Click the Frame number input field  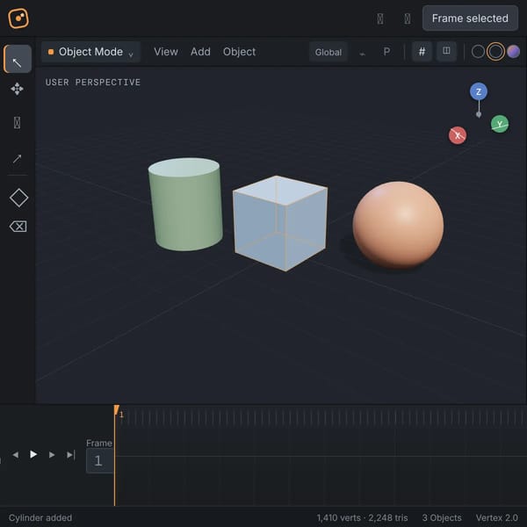click(99, 460)
